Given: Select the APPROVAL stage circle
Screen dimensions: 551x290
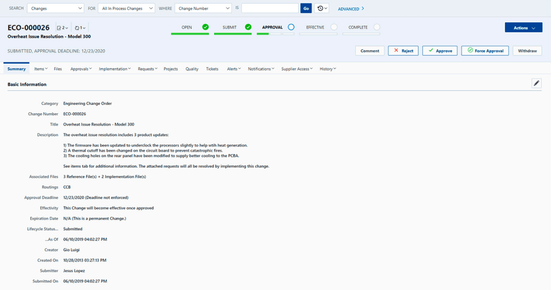Looking at the screenshot, I should pyautogui.click(x=291, y=27).
